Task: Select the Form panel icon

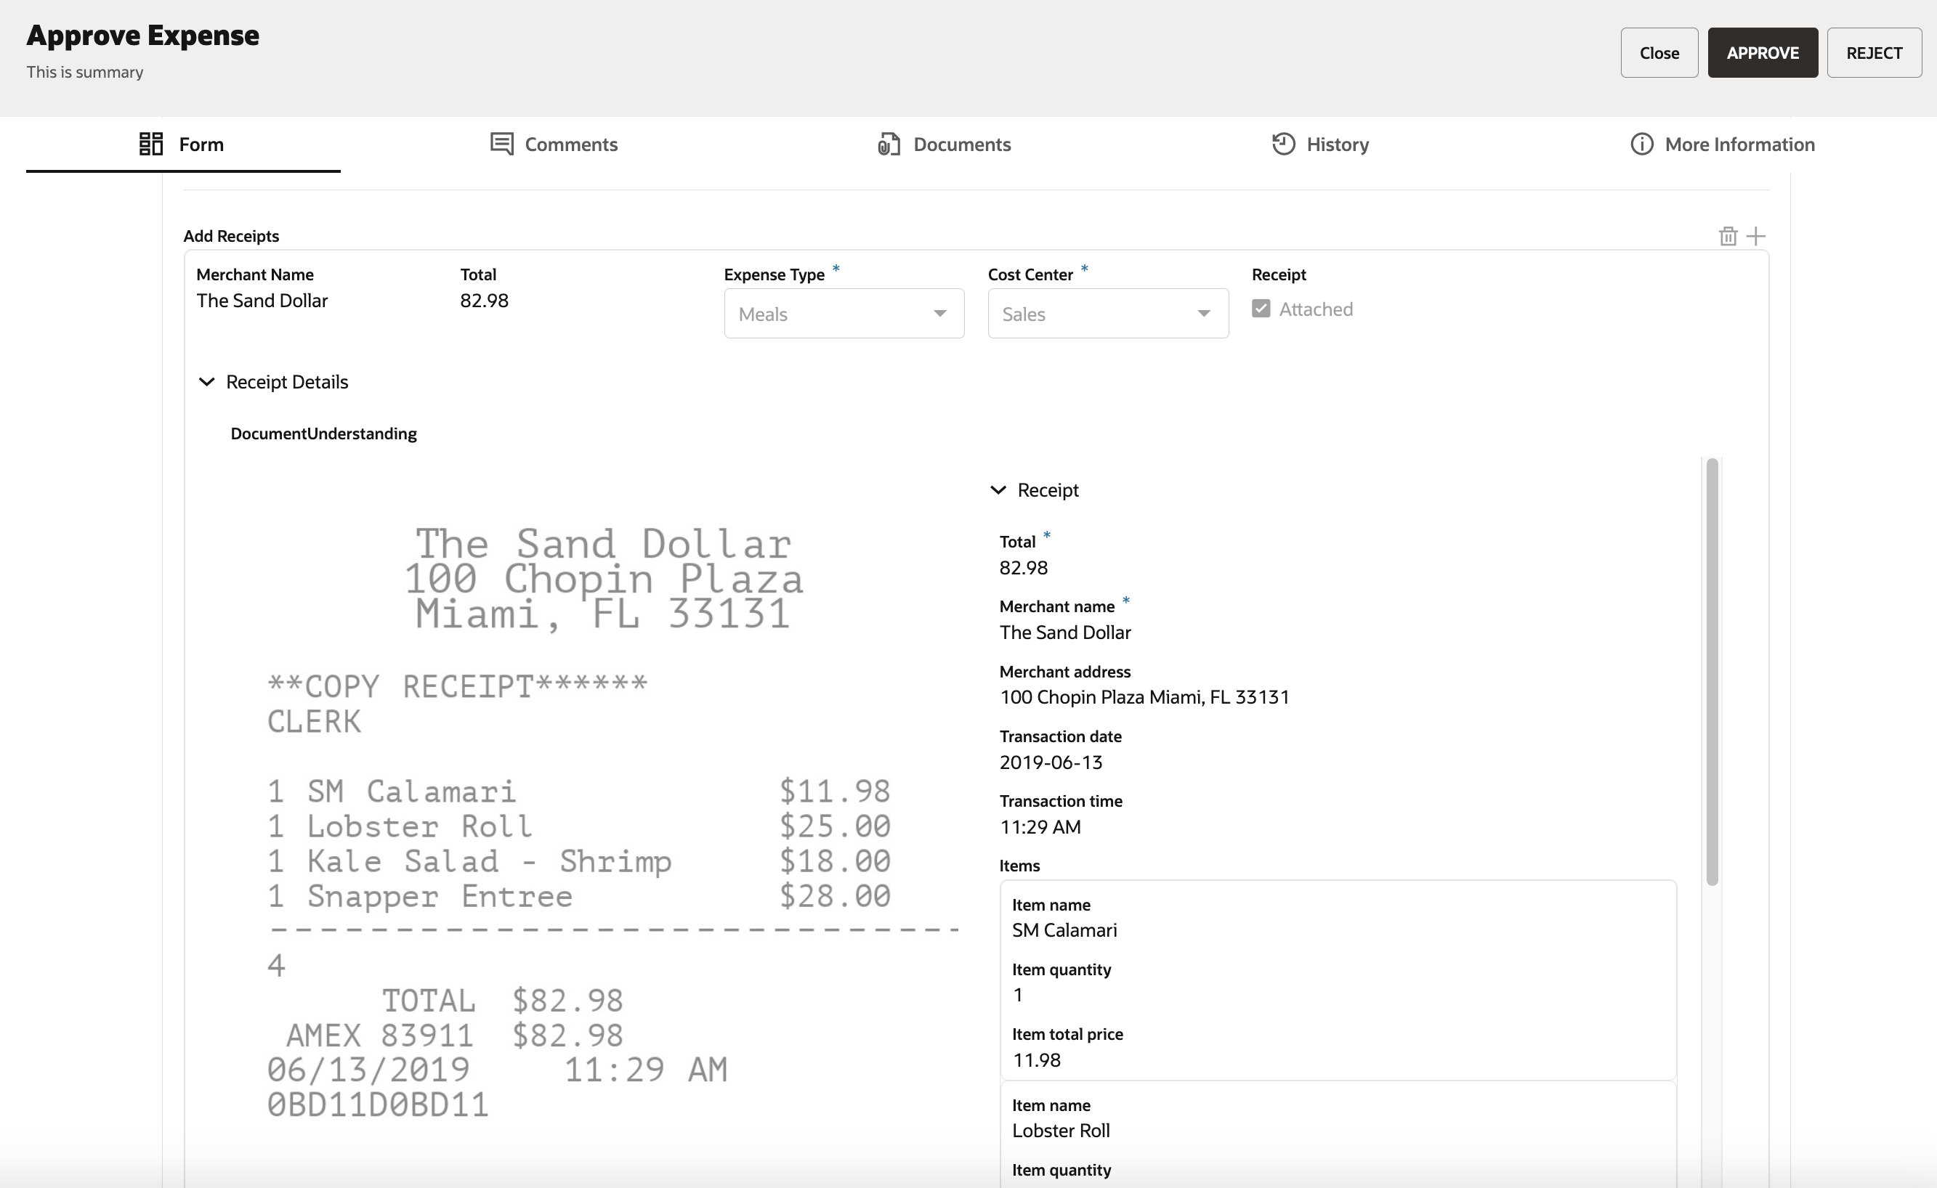Action: (150, 144)
